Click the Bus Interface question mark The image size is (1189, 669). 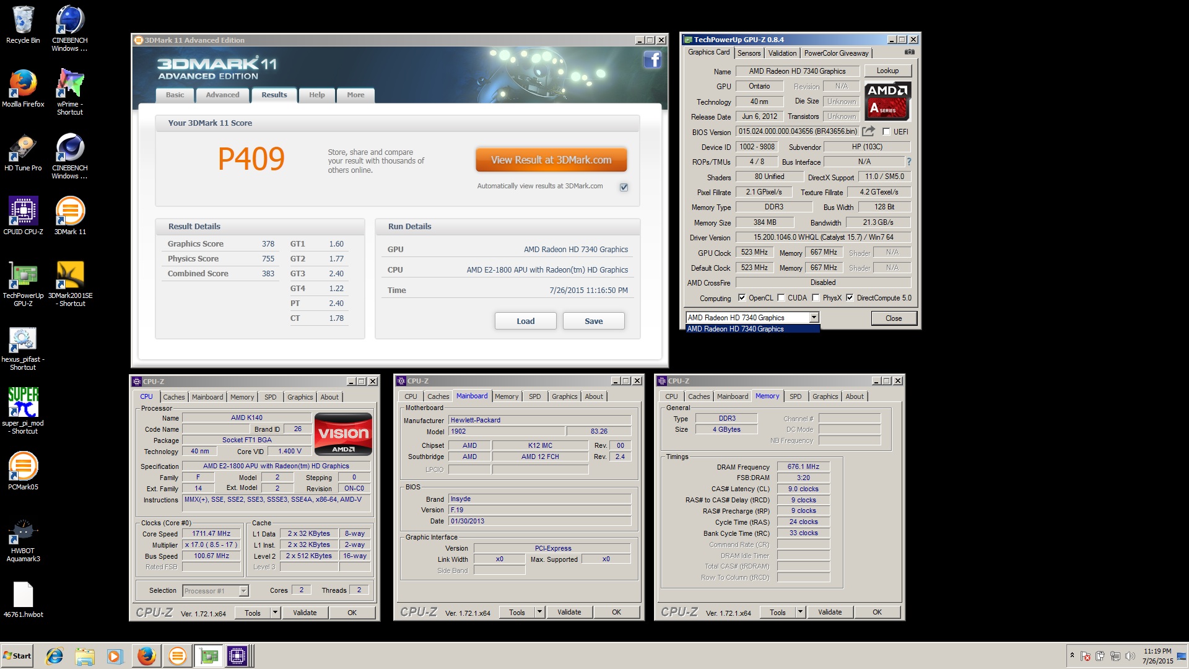(908, 162)
